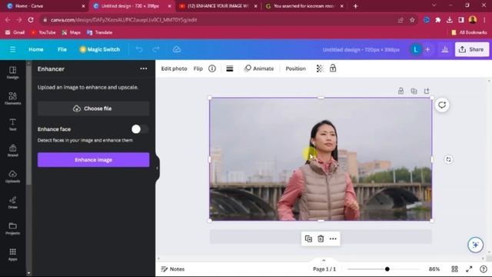Image resolution: width=492 pixels, height=277 pixels.
Task: Open the help question mark icon
Action: [x=484, y=269]
